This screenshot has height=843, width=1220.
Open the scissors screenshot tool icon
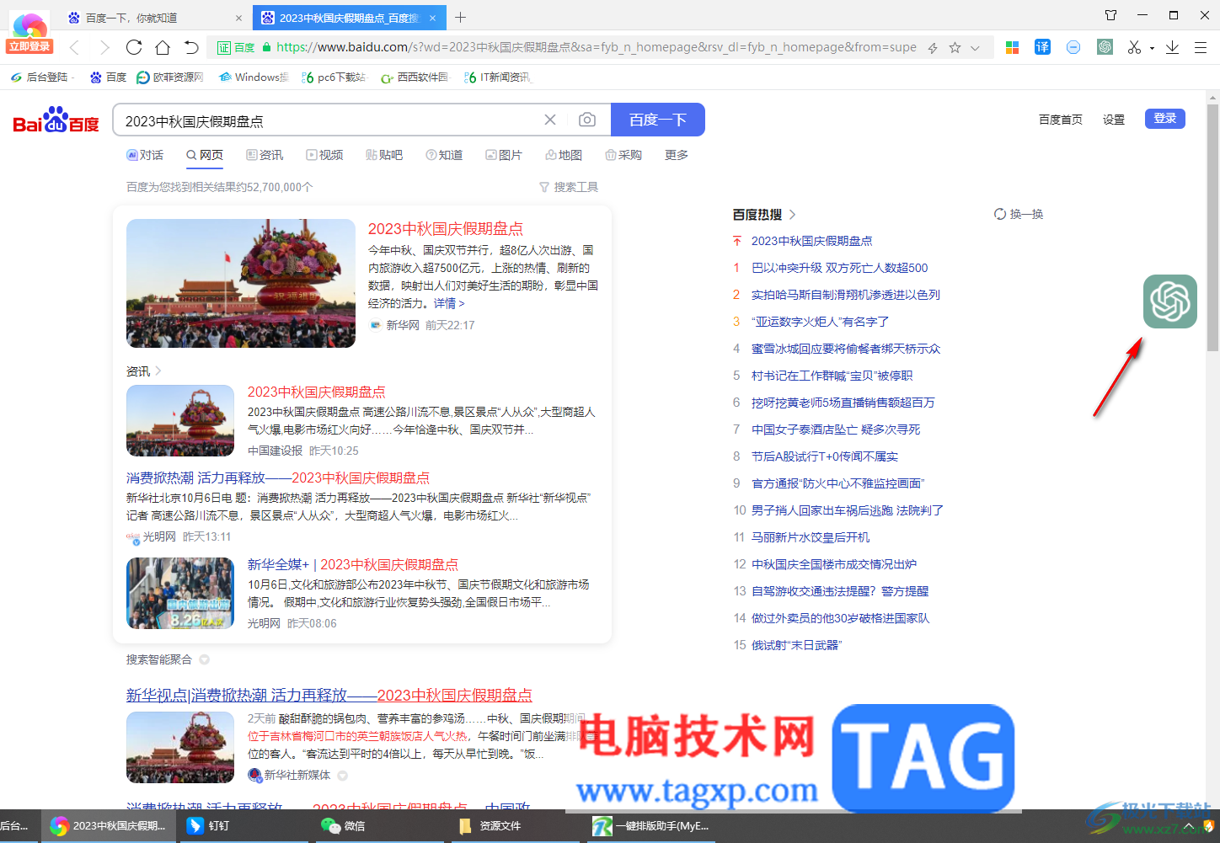[x=1135, y=47]
